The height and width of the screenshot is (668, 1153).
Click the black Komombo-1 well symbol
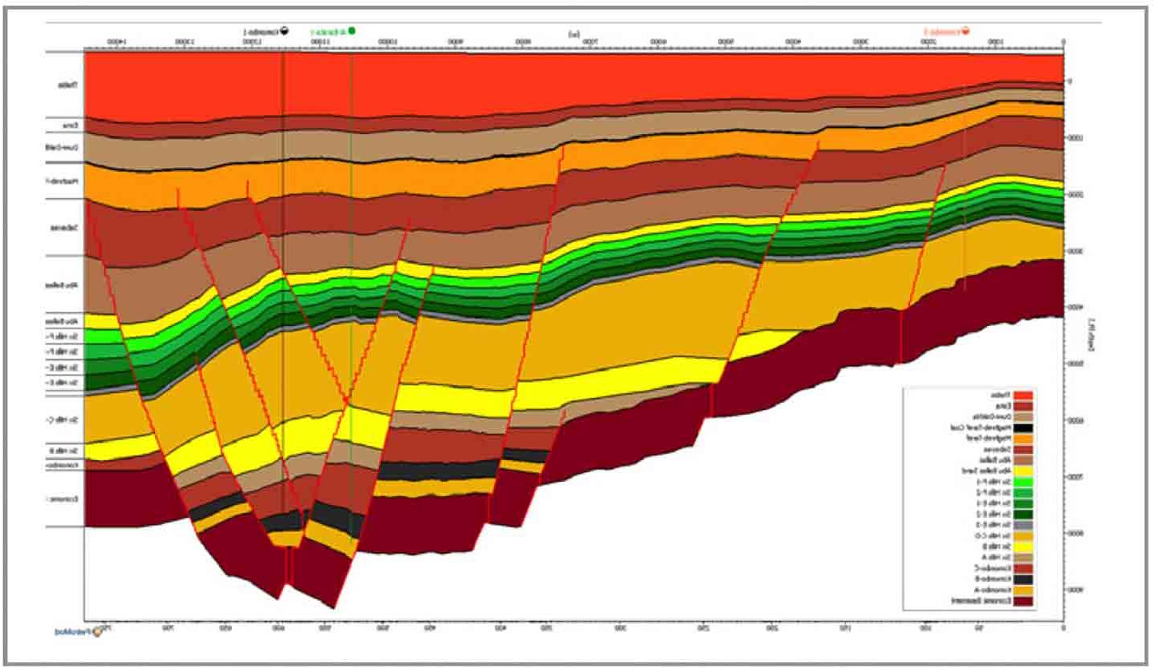tap(285, 31)
